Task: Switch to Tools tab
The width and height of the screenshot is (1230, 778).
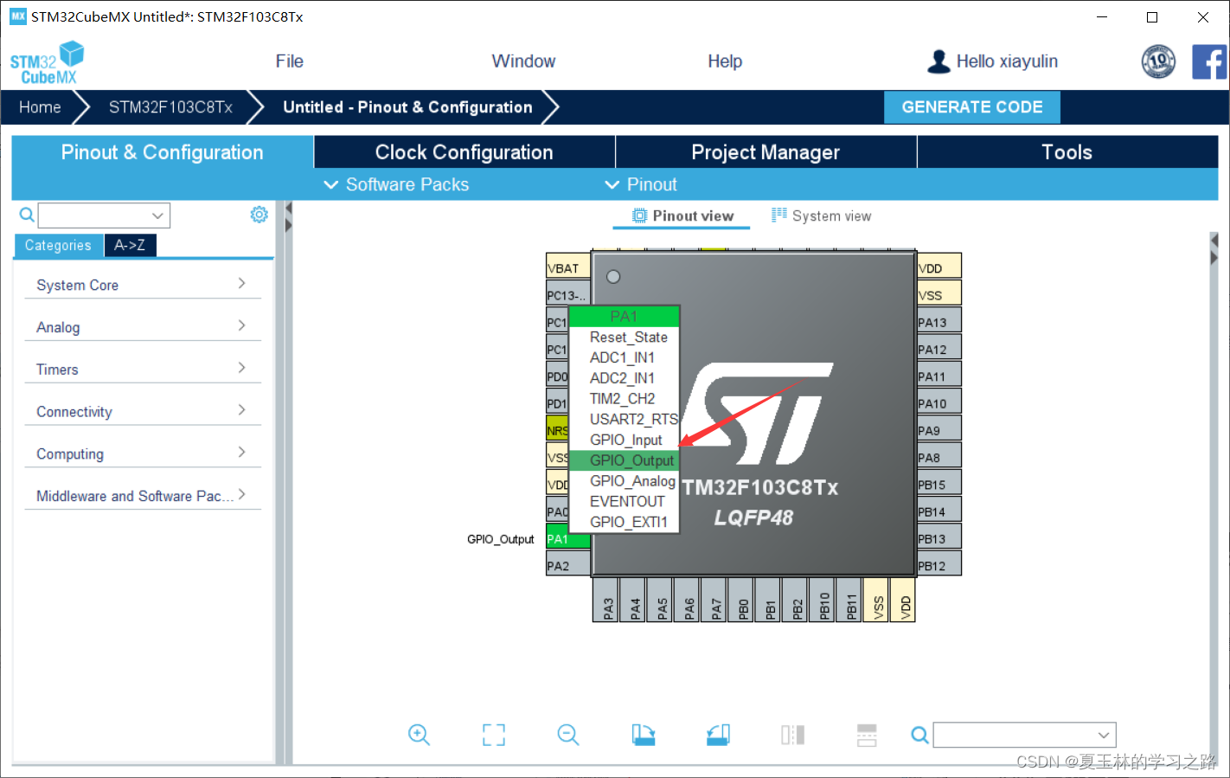Action: (1067, 152)
